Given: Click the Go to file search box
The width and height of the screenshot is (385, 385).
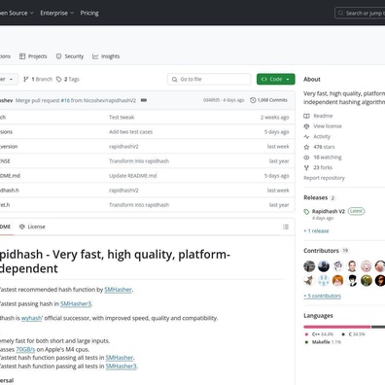Looking at the screenshot, I should (209, 79).
